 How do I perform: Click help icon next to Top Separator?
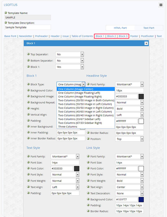28,54
